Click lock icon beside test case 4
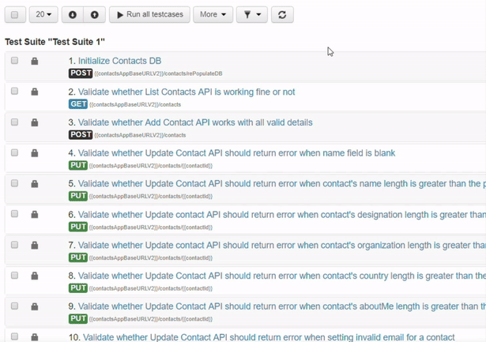This screenshot has height=342, width=486. [x=35, y=153]
